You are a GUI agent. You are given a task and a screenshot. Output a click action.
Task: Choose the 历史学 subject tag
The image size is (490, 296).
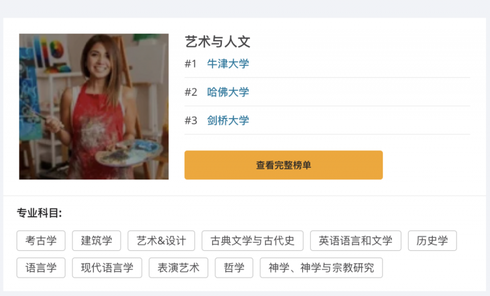[x=432, y=240]
